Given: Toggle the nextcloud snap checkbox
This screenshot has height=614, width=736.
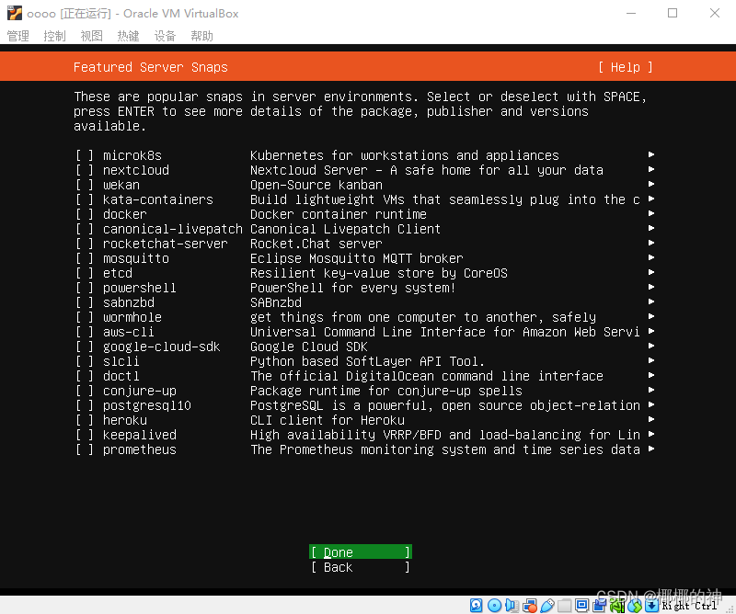Looking at the screenshot, I should (x=85, y=170).
